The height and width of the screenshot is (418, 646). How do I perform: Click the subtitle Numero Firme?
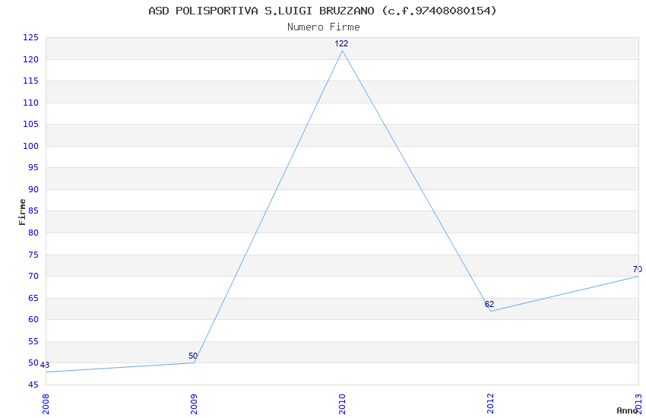click(324, 27)
